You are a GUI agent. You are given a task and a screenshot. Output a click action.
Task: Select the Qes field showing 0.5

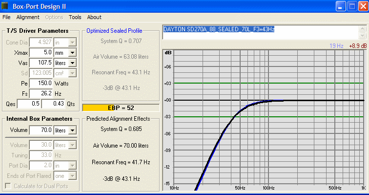[x=29, y=104]
